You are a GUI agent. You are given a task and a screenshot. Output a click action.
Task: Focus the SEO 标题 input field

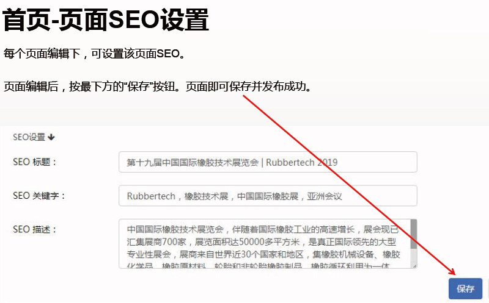pyautogui.click(x=268, y=162)
